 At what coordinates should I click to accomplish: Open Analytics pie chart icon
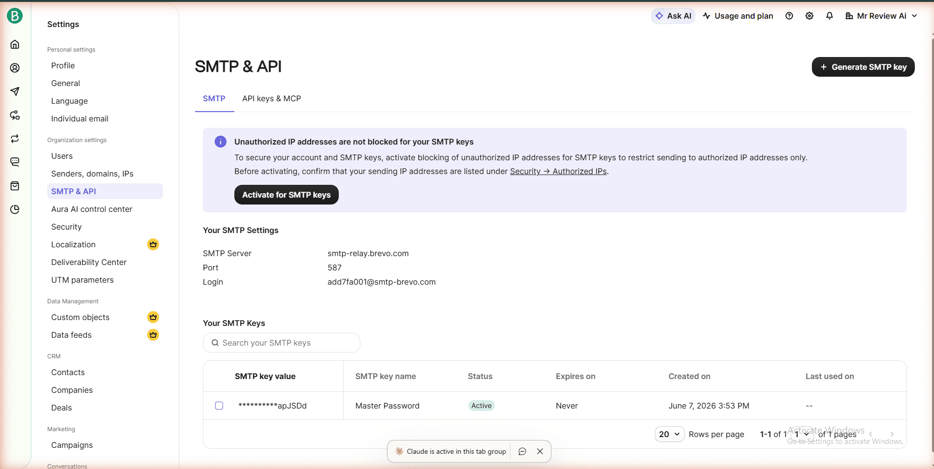click(x=15, y=209)
